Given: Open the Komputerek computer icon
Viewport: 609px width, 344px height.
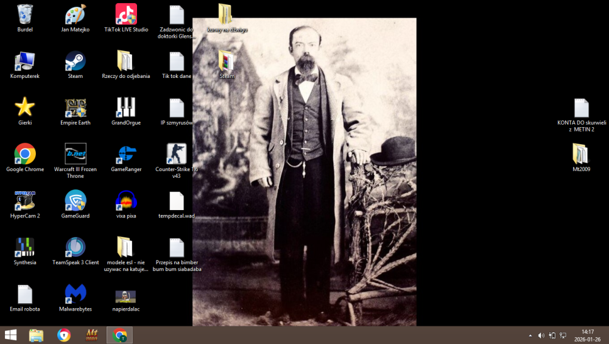Looking at the screenshot, I should pos(25,61).
